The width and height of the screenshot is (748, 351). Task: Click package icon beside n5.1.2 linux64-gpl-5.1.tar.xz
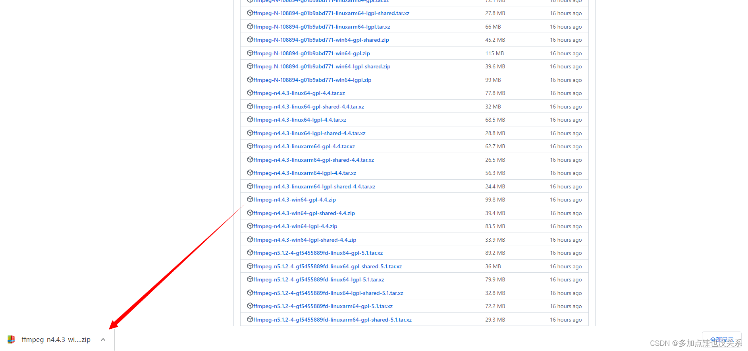[250, 252]
